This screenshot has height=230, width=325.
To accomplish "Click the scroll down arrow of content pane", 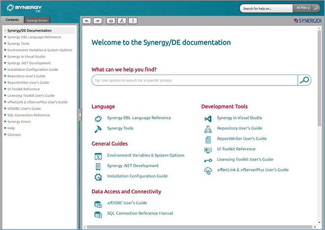I will (319, 222).
